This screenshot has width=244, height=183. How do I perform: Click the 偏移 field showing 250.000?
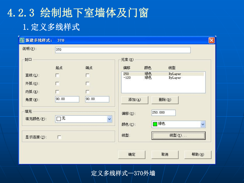pyautogui.click(x=163, y=113)
